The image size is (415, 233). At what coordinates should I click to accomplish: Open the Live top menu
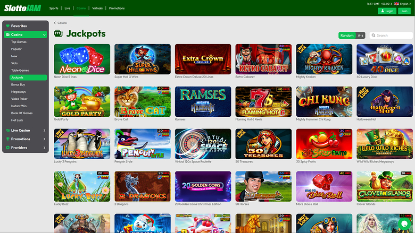pos(68,8)
